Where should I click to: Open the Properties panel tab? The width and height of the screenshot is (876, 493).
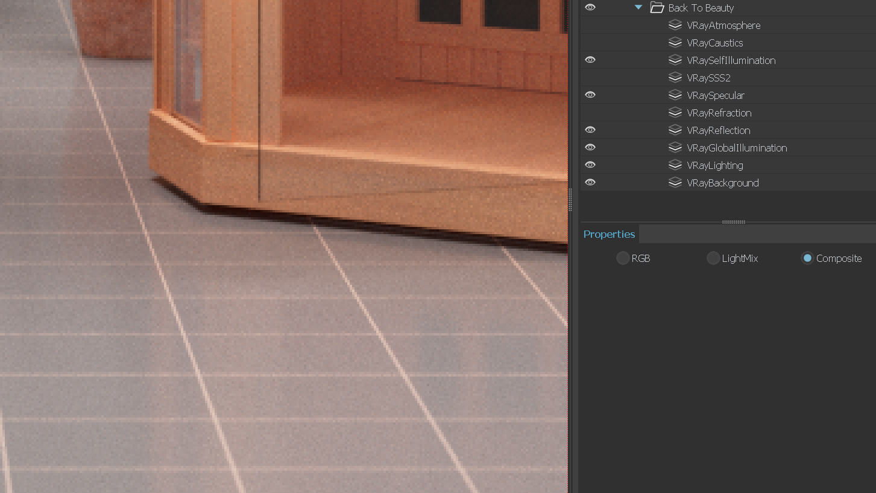pos(609,234)
